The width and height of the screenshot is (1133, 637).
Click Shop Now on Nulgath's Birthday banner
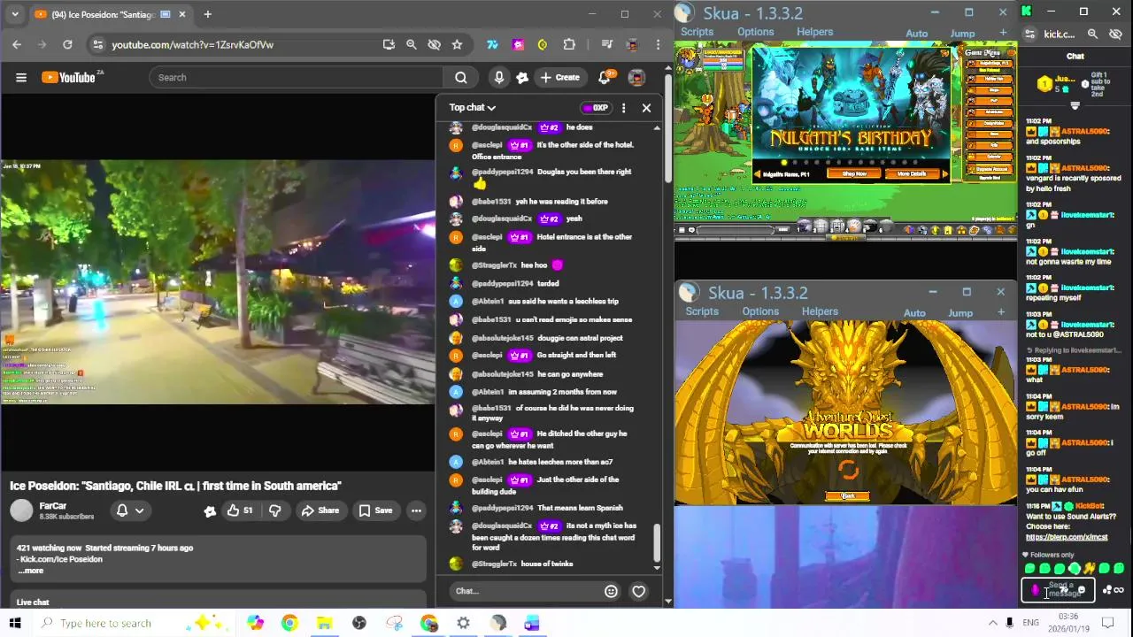coord(854,174)
